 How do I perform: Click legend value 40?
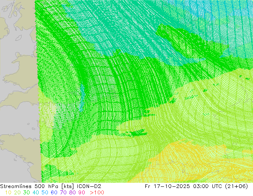tap(36, 192)
